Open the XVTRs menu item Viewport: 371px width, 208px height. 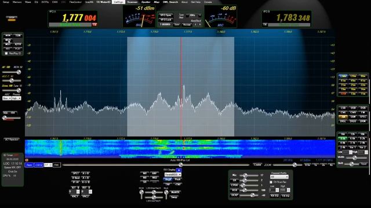pos(45,2)
